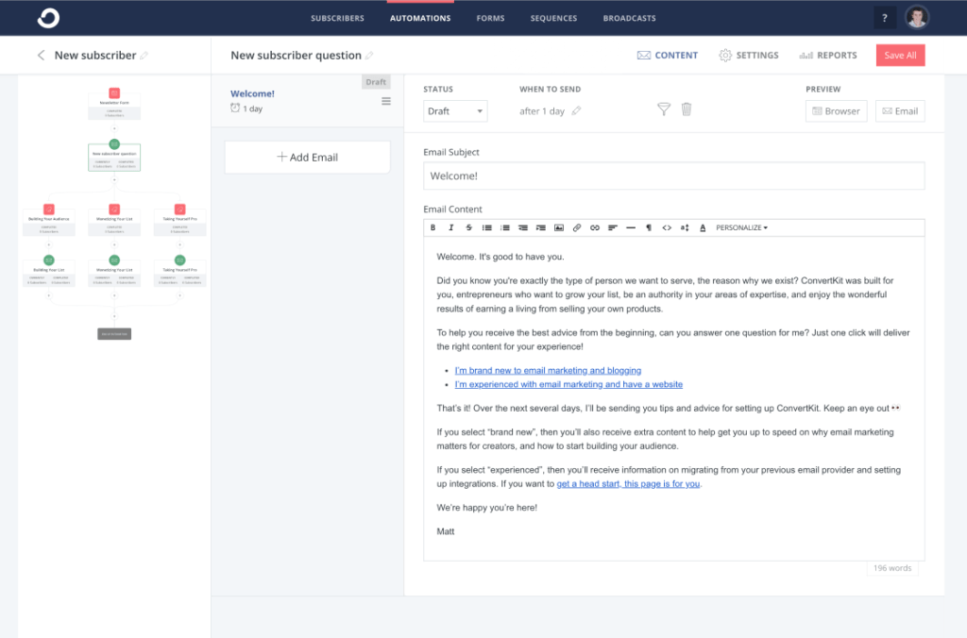The width and height of the screenshot is (967, 638).
Task: Click the horizontal line insert icon
Action: 631,227
